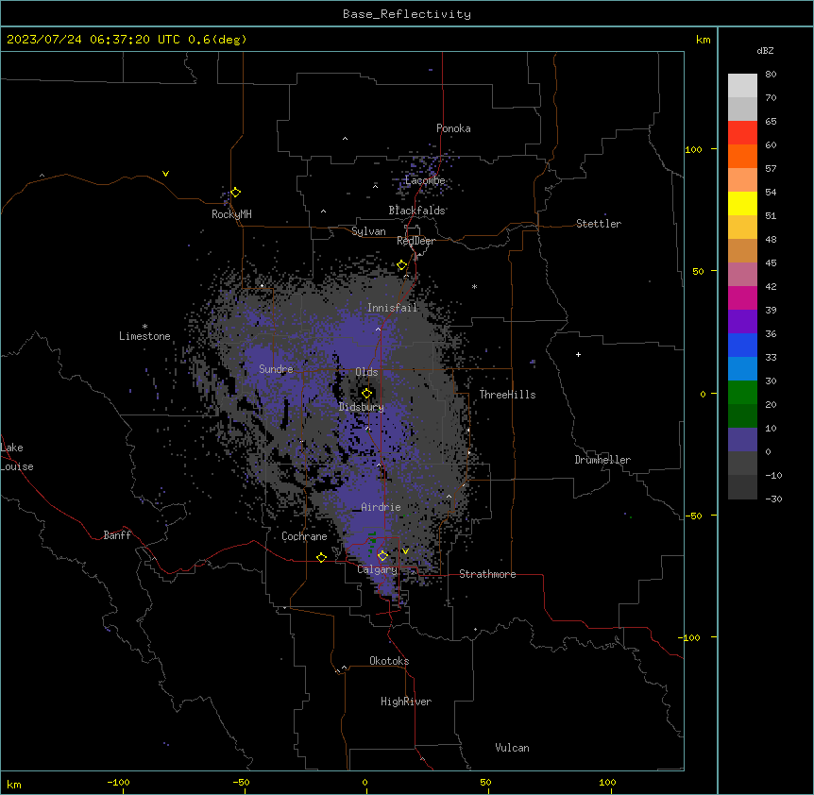Image resolution: width=814 pixels, height=795 pixels.
Task: Click the Olds town label
Action: pos(366,372)
